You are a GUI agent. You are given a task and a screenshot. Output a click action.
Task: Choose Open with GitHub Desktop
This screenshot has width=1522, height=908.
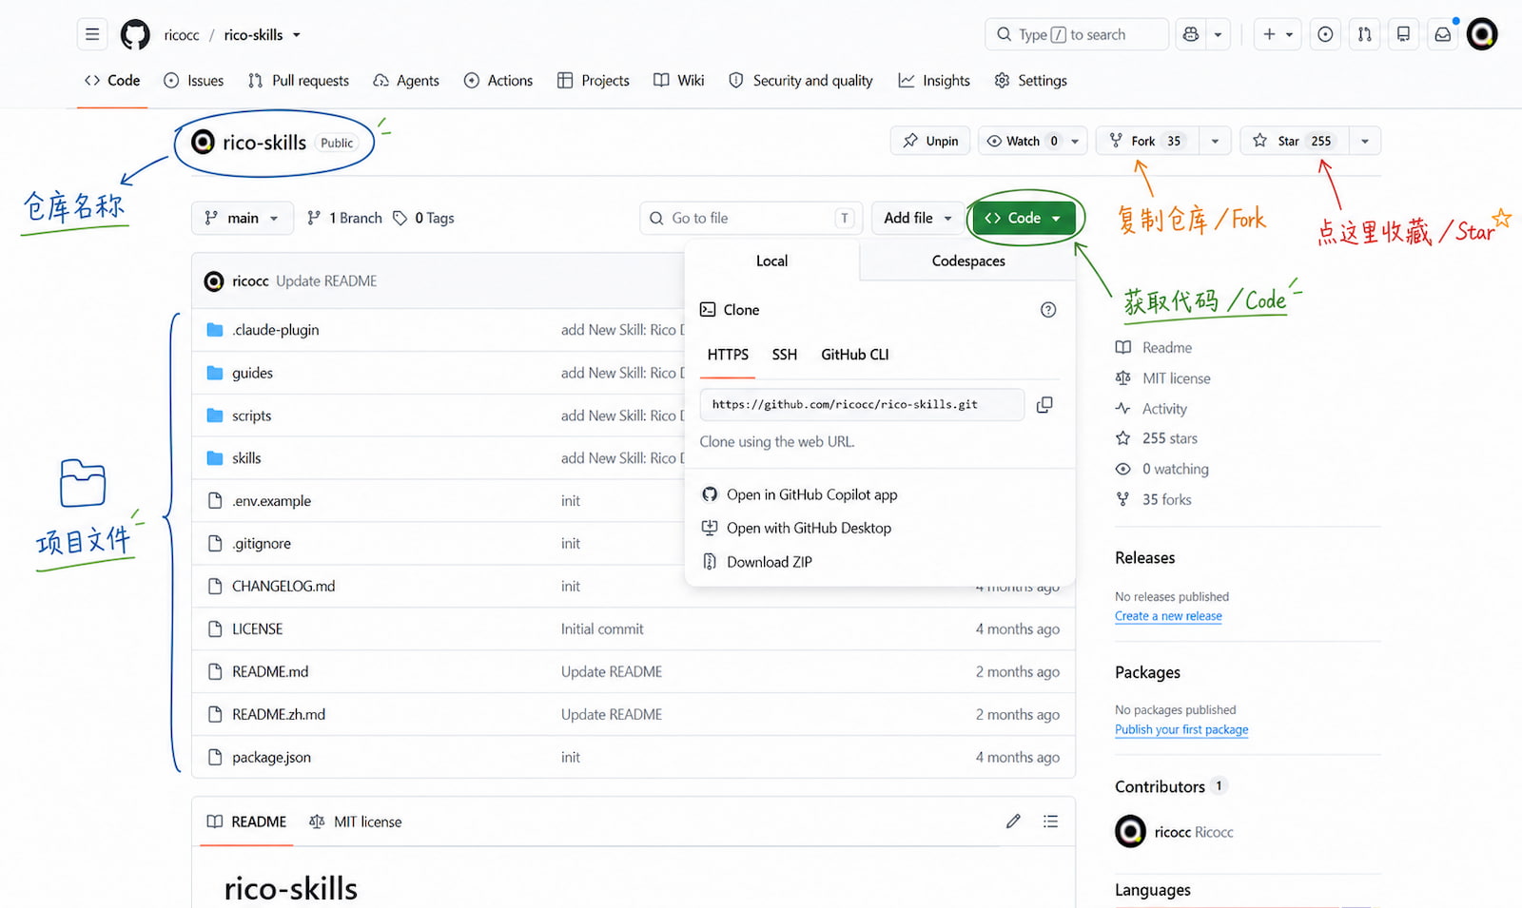[797, 528]
